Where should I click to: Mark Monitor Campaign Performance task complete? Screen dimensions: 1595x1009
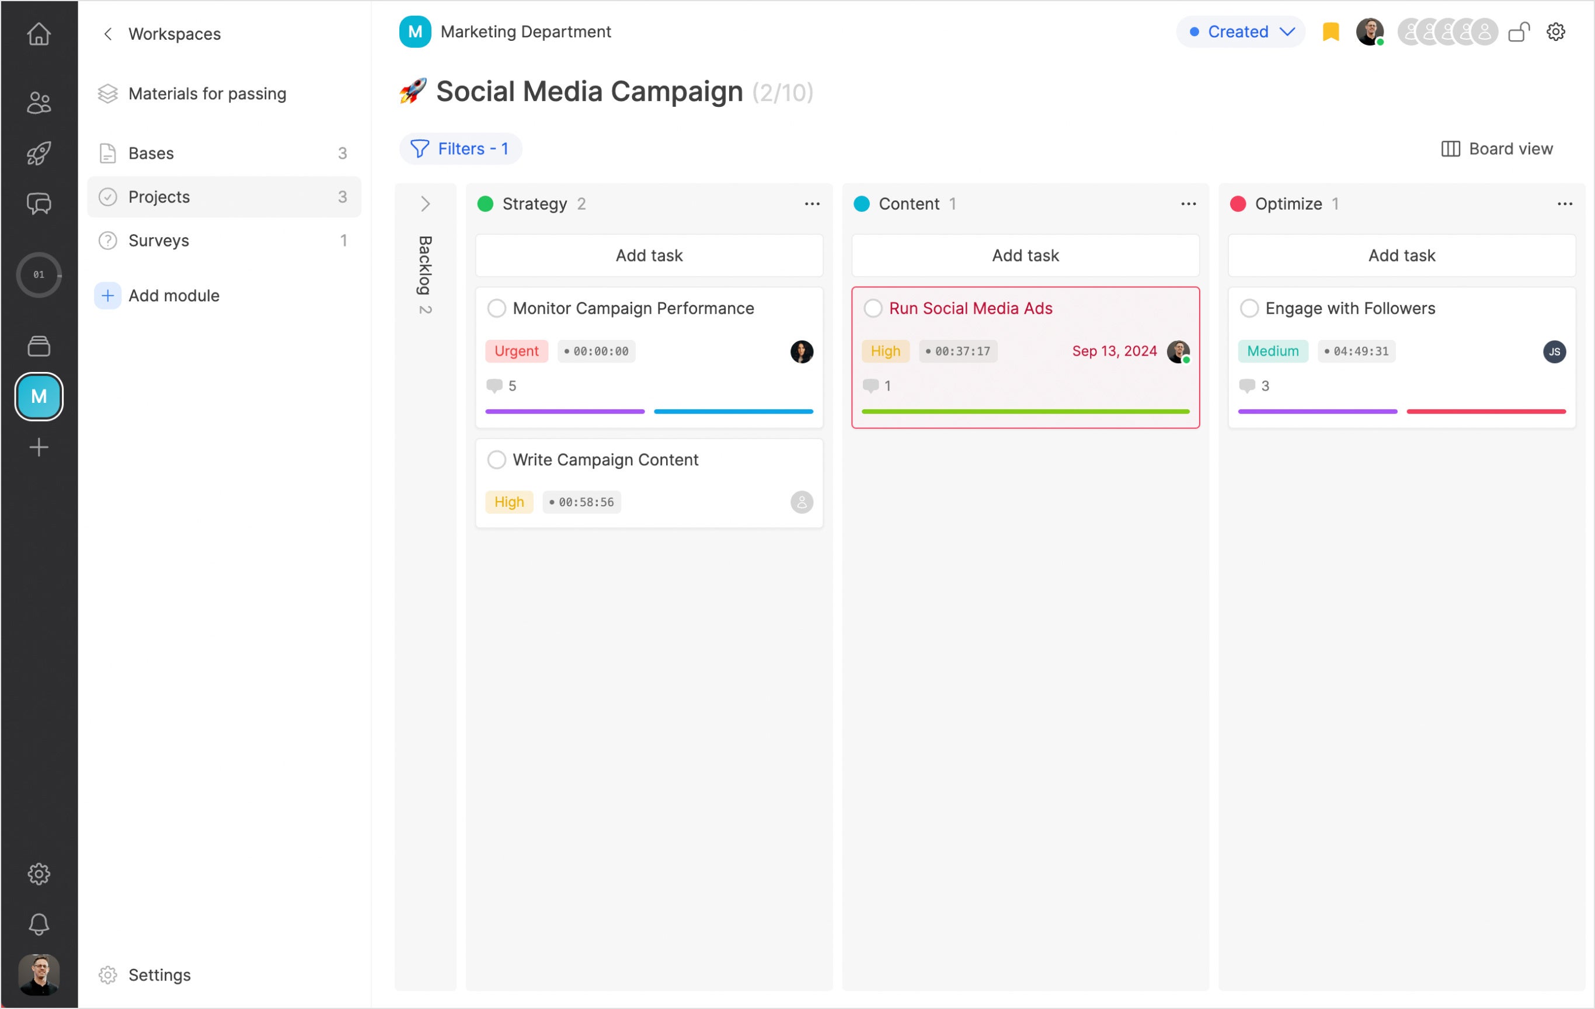point(496,308)
